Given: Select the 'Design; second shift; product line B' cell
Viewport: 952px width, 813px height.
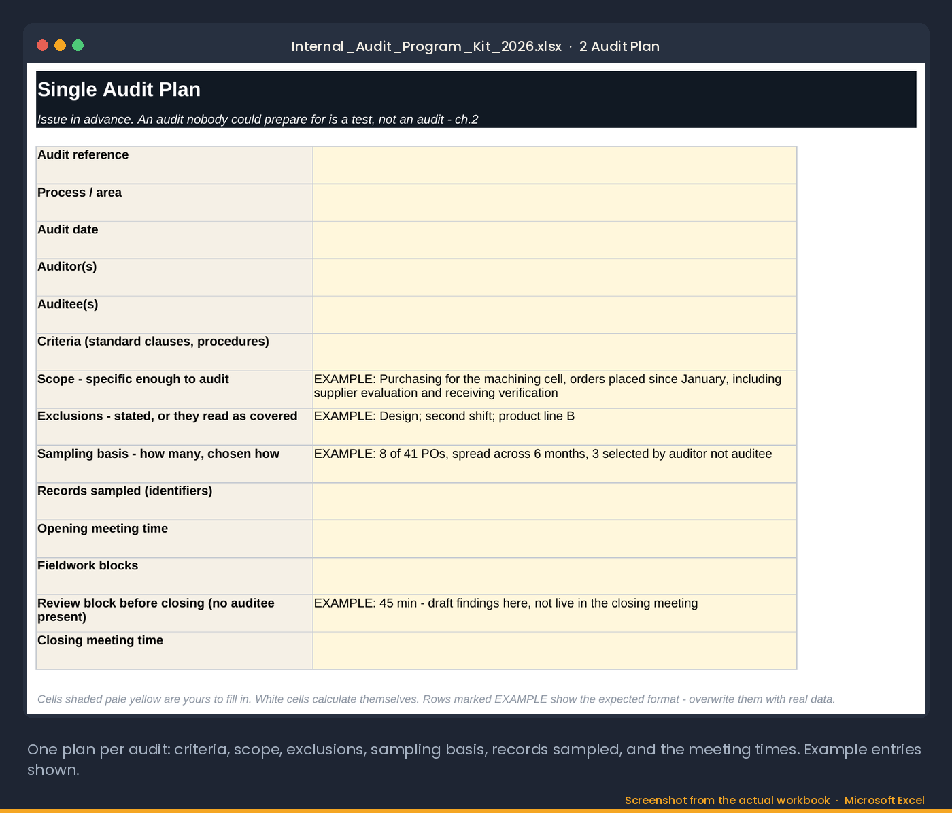Looking at the screenshot, I should coord(554,427).
